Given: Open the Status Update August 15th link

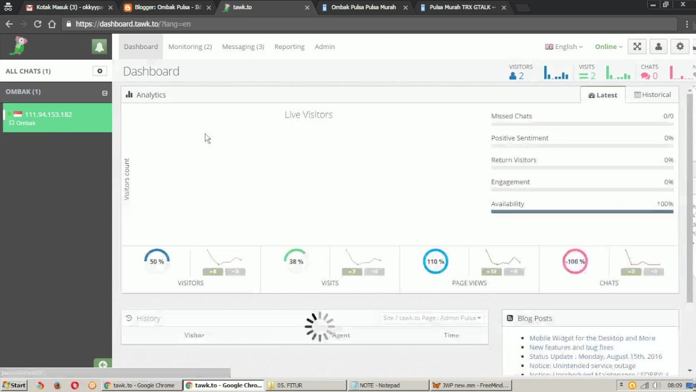Looking at the screenshot, I should [x=596, y=357].
